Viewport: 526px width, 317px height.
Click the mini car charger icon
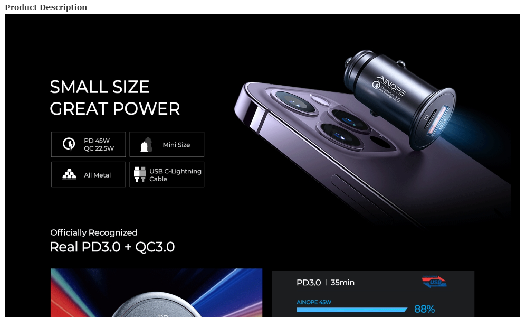coord(146,145)
